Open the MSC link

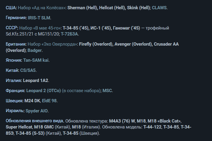(x=107, y=91)
